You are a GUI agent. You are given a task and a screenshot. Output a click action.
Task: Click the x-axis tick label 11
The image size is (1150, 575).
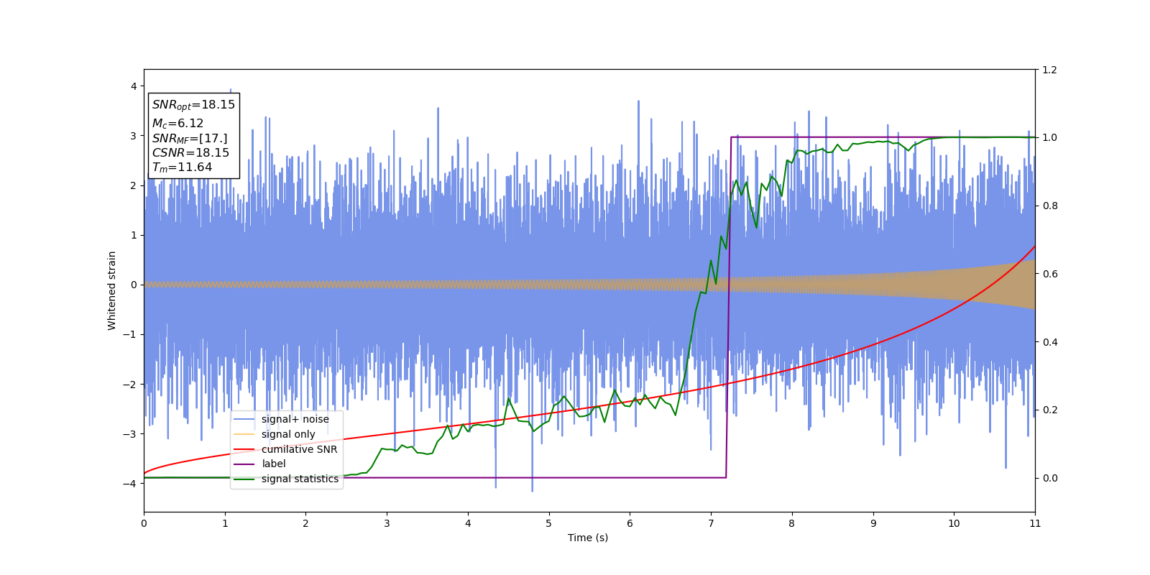pyautogui.click(x=1035, y=523)
